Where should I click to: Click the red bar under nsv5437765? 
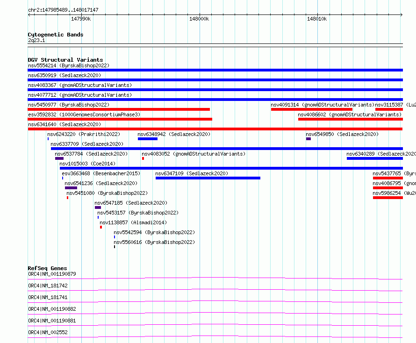point(388,178)
